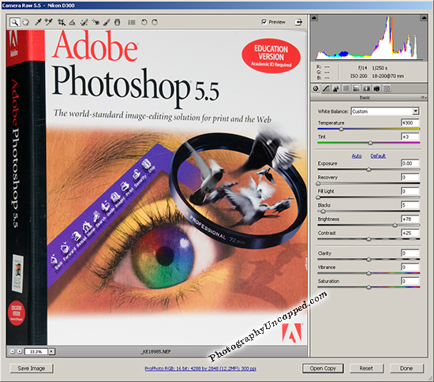Viewport: 434px width, 382px height.
Task: Select the Straighten tool
Action: [x=72, y=22]
